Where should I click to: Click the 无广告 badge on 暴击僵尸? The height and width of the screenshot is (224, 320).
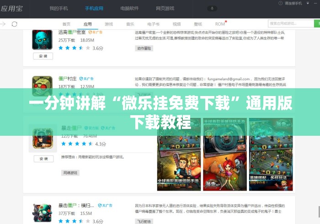pos(105,205)
